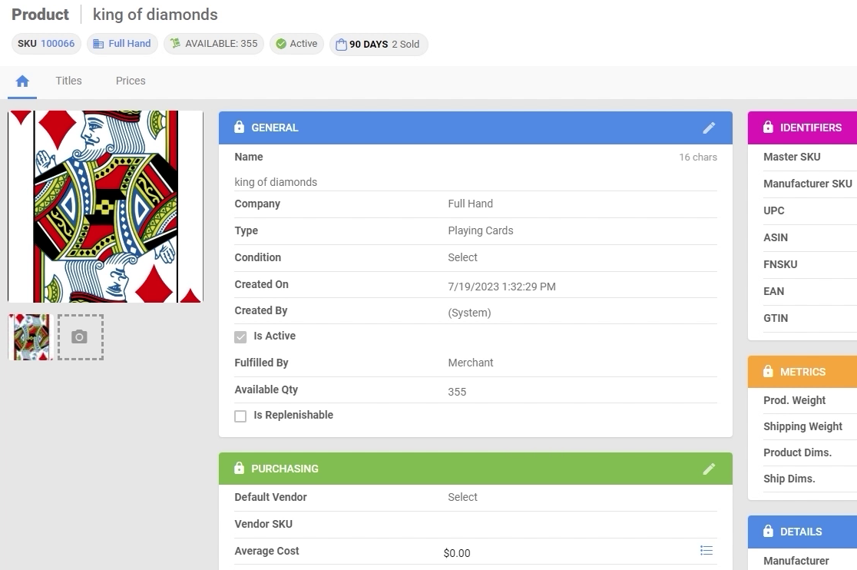The width and height of the screenshot is (857, 570).
Task: Click the Details panel lock icon
Action: [x=768, y=531]
